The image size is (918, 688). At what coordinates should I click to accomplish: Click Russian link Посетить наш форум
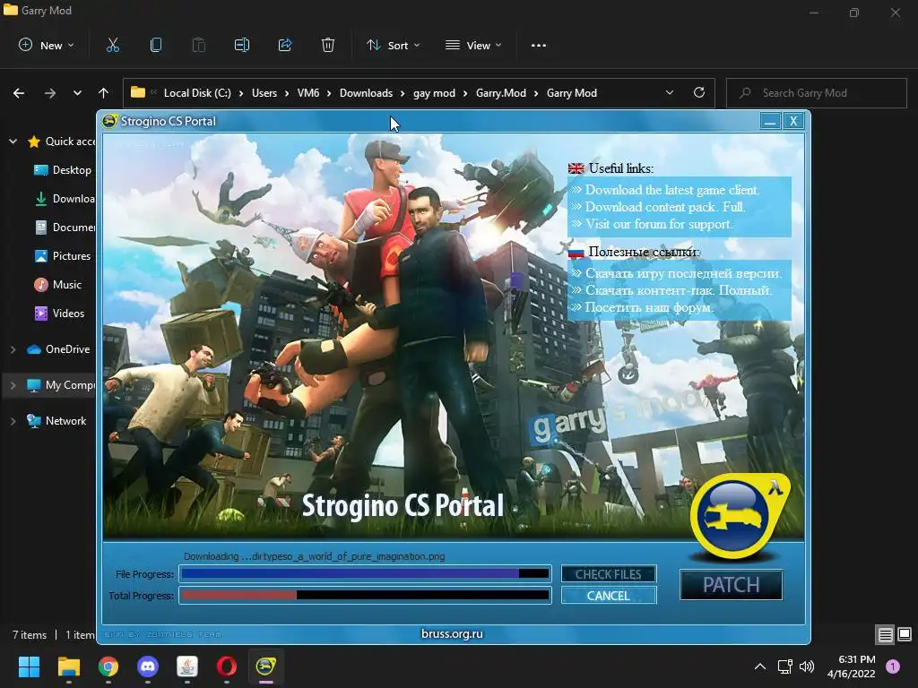(649, 307)
